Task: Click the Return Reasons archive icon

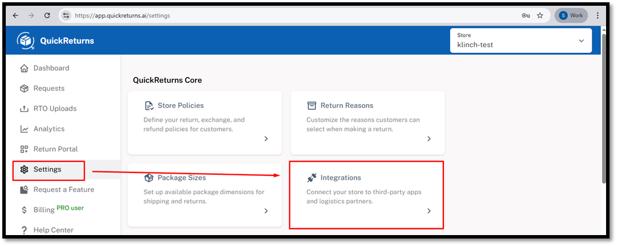Action: point(311,106)
